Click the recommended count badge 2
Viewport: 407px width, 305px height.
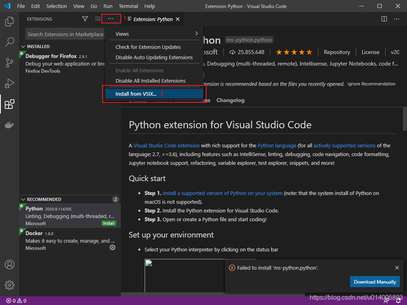[116, 199]
